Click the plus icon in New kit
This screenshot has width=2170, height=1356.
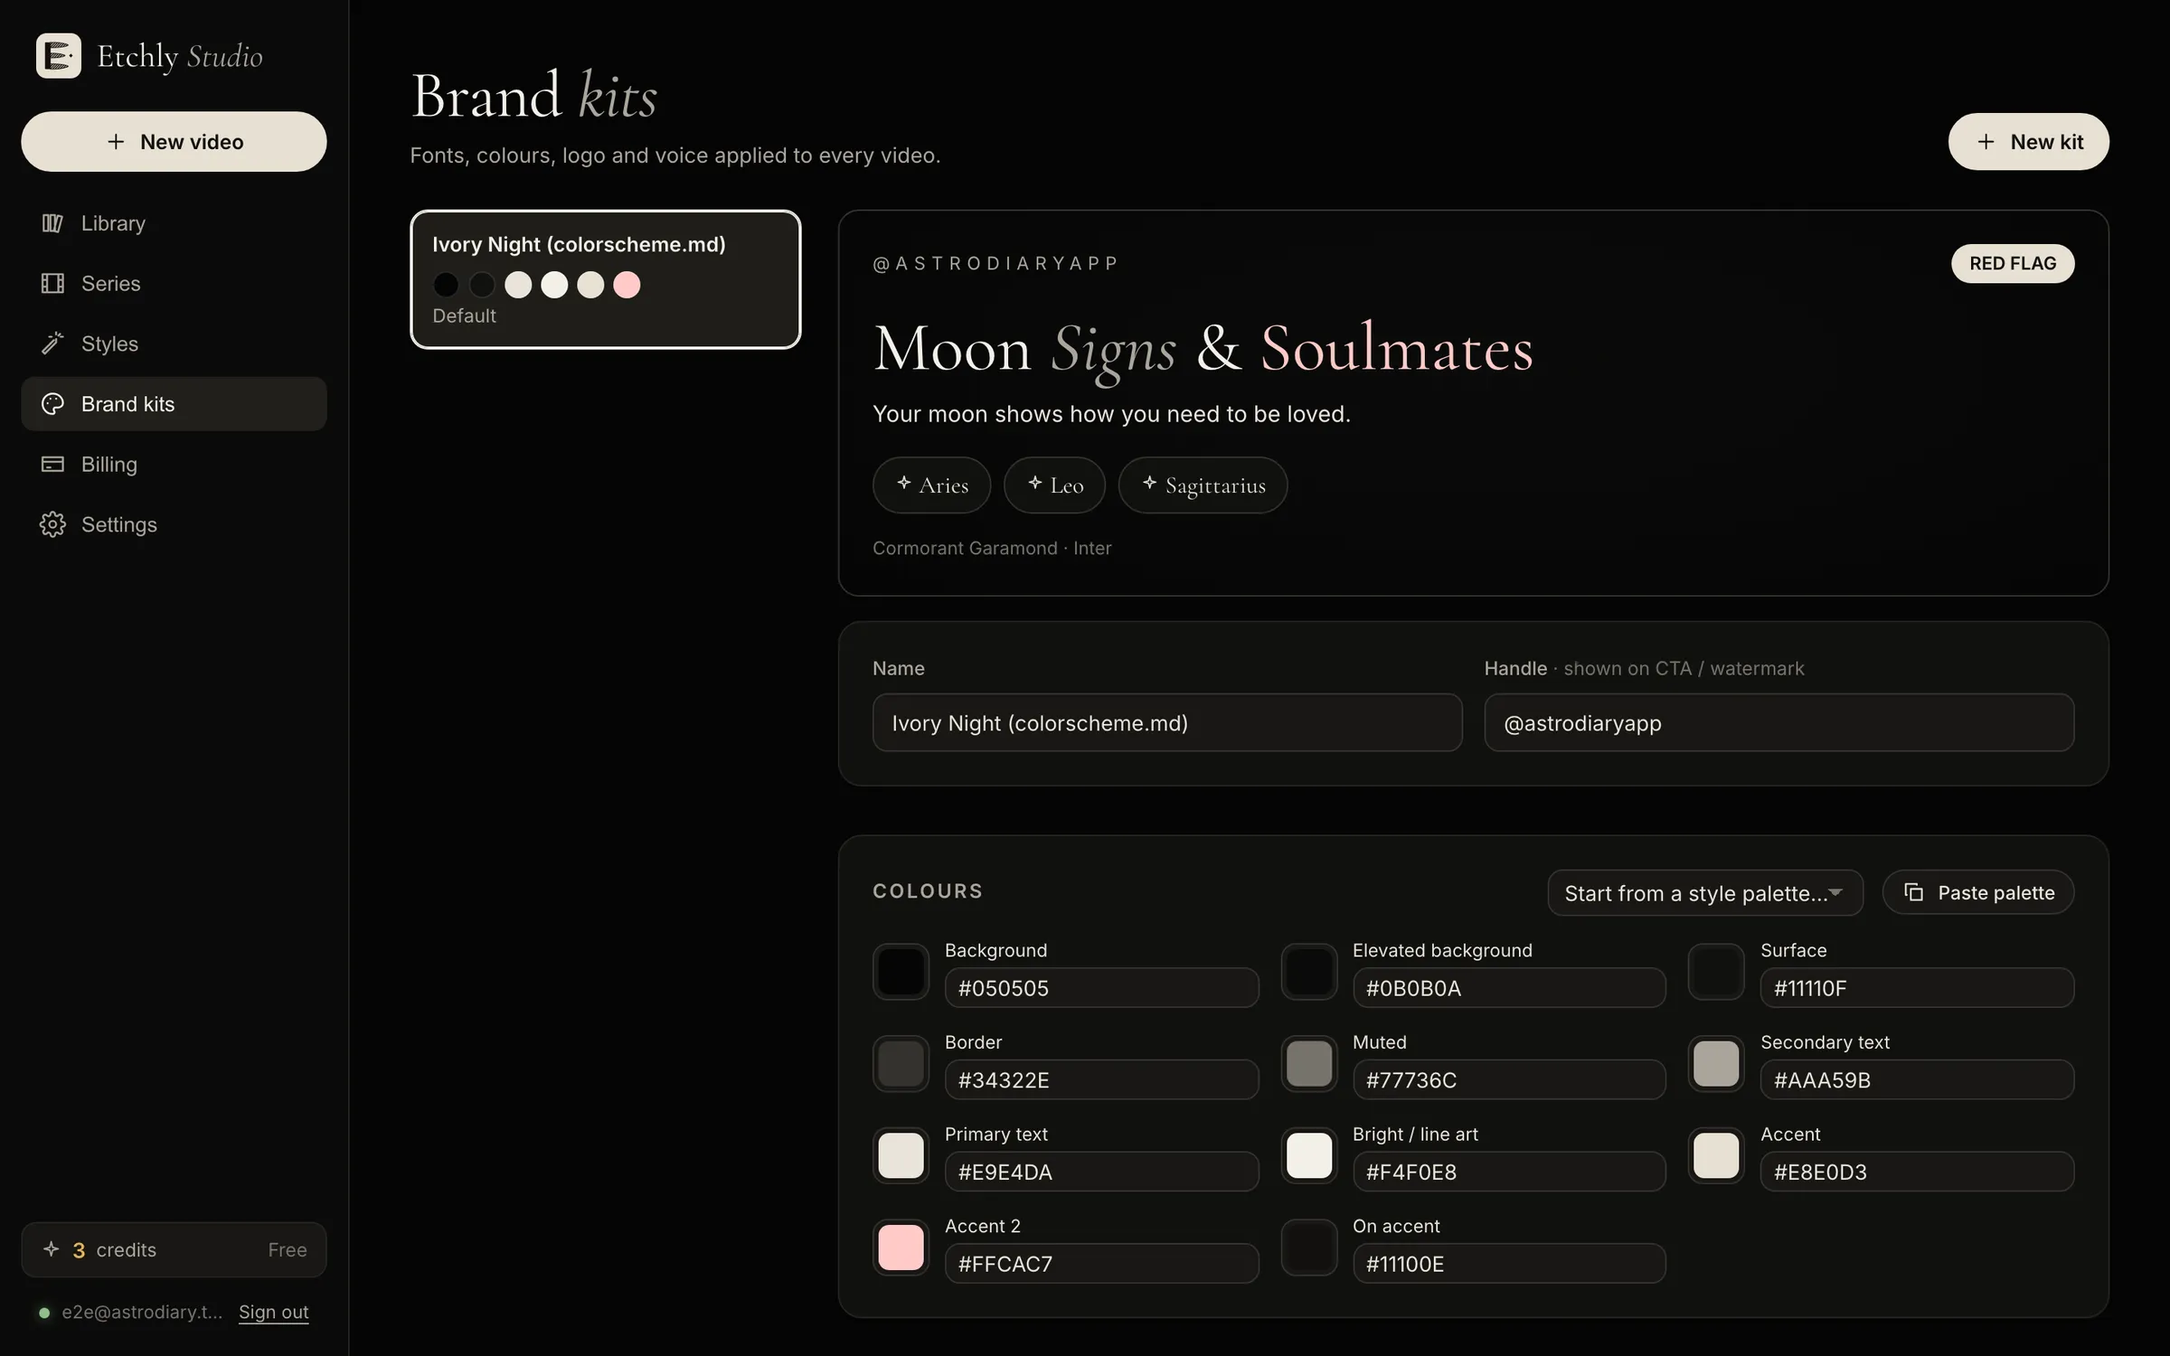(1986, 142)
